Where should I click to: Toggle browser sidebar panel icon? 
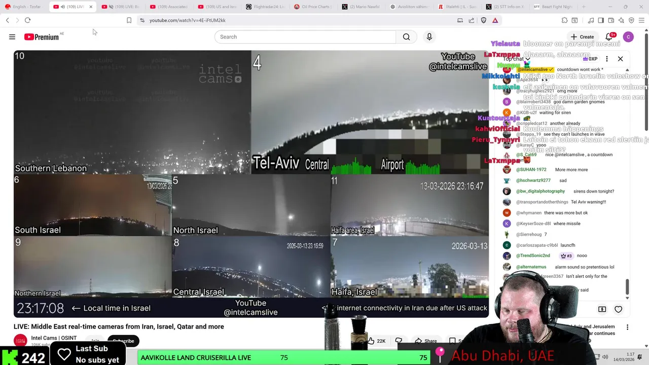click(601, 20)
